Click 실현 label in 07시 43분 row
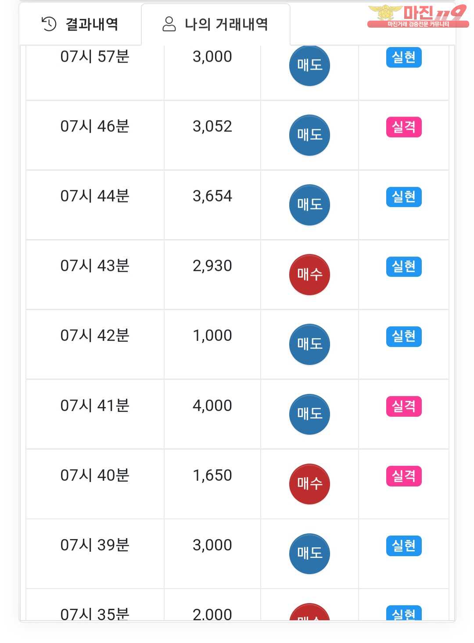The height and width of the screenshot is (643, 474). tap(404, 267)
